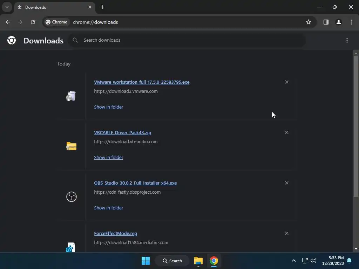Open OBS-Studio-30.0.2-Full-Installer-x64.exe
359x269 pixels.
click(135, 183)
